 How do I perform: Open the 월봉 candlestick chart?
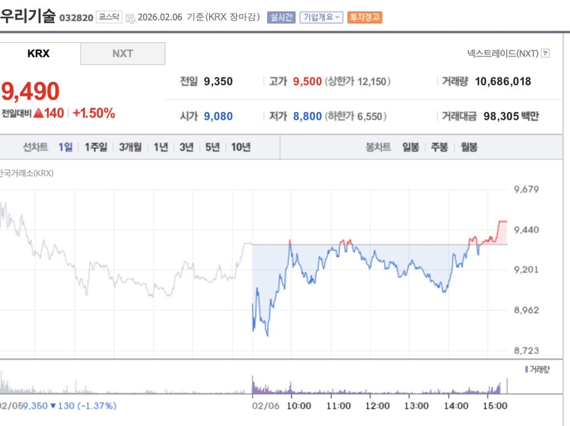[469, 147]
